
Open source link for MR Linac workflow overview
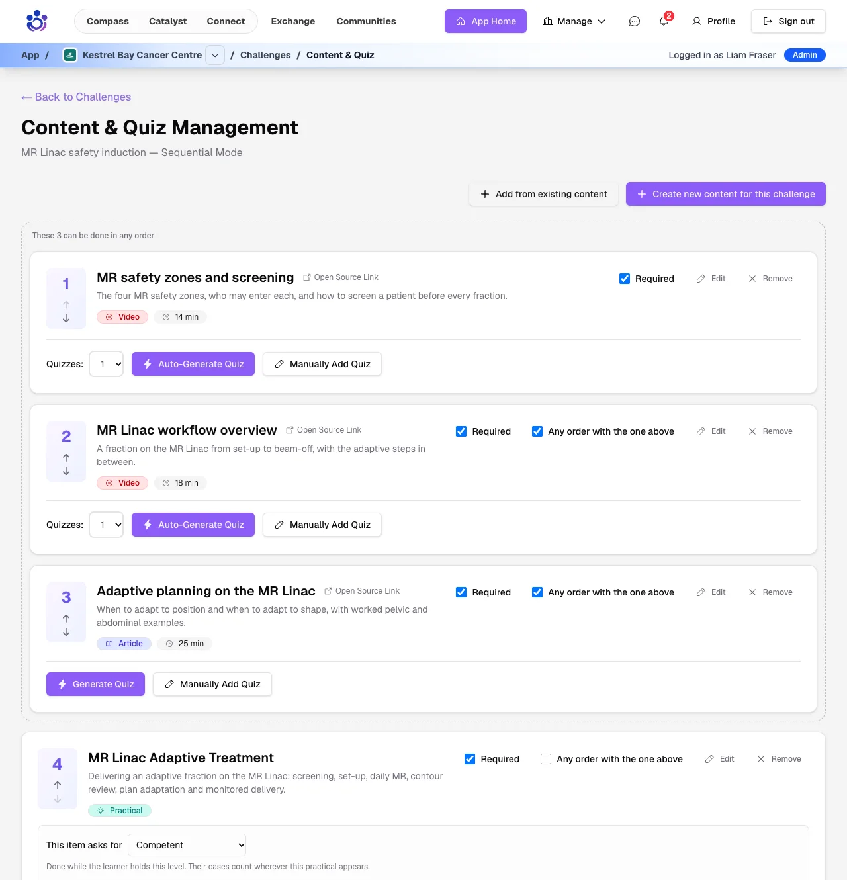click(324, 430)
